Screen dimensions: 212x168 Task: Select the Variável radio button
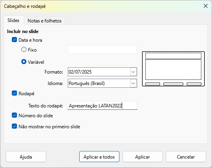coord(24,62)
